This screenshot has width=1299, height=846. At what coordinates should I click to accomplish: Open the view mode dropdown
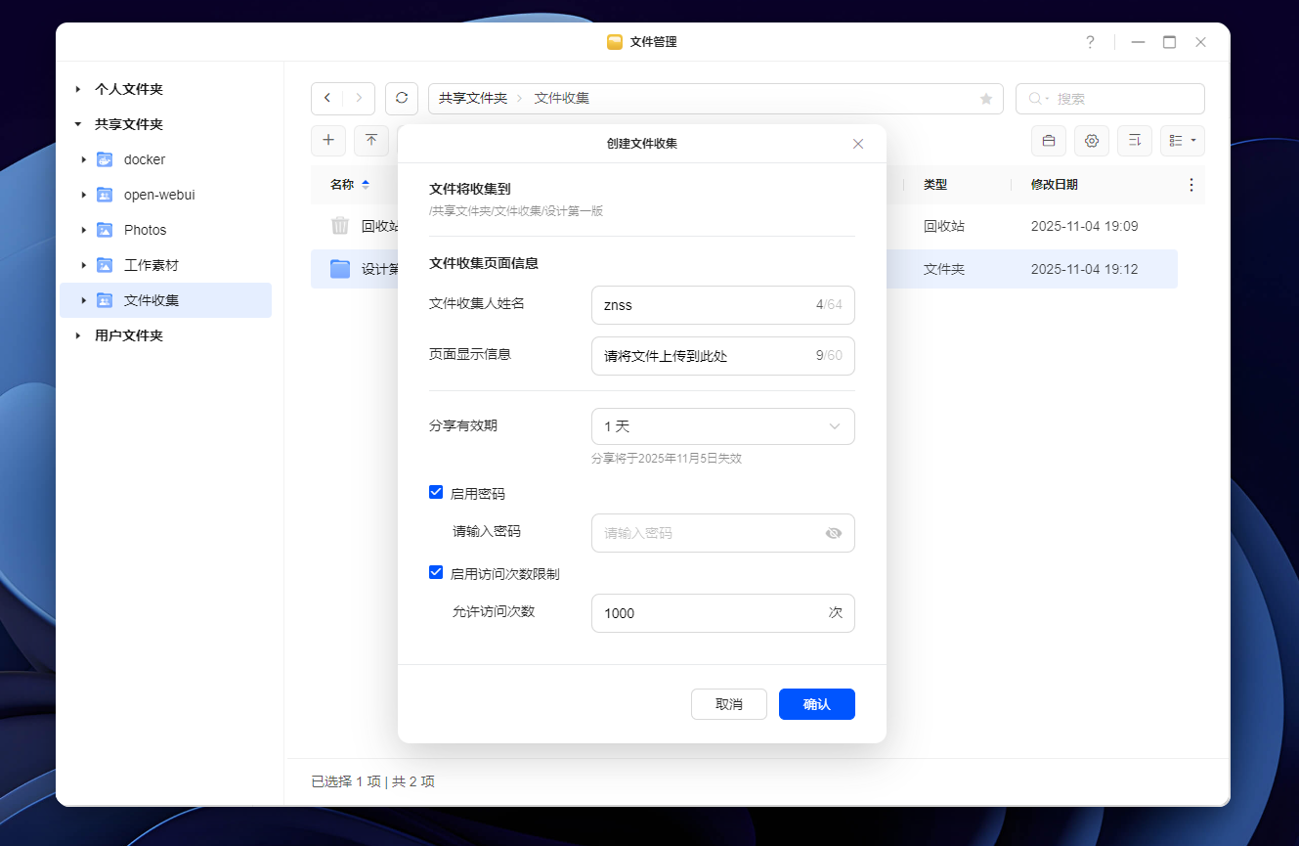click(1183, 141)
